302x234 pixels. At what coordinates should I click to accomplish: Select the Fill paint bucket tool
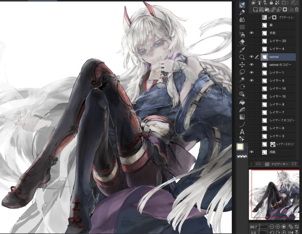pyautogui.click(x=242, y=102)
